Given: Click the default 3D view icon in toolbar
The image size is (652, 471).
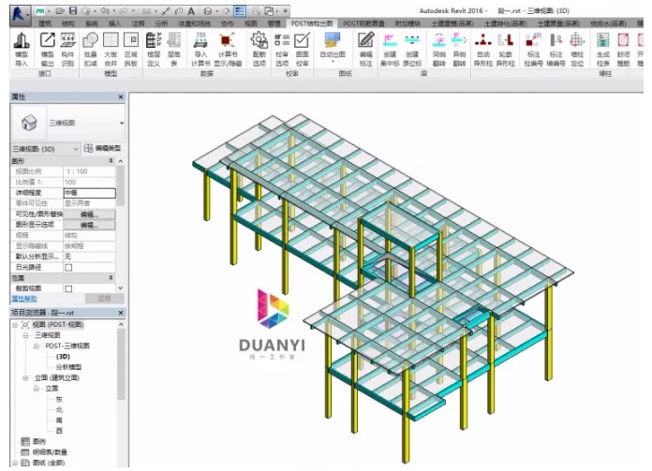Looking at the screenshot, I should 207,11.
